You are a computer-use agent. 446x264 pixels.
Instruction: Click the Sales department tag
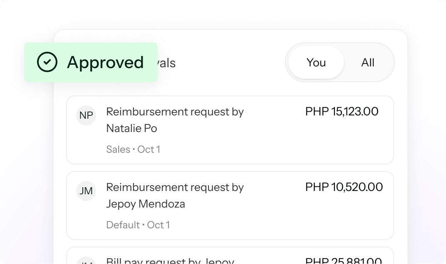tap(118, 149)
